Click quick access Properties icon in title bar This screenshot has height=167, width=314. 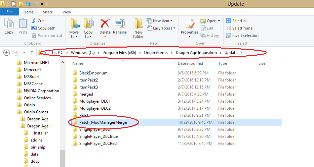14,4
